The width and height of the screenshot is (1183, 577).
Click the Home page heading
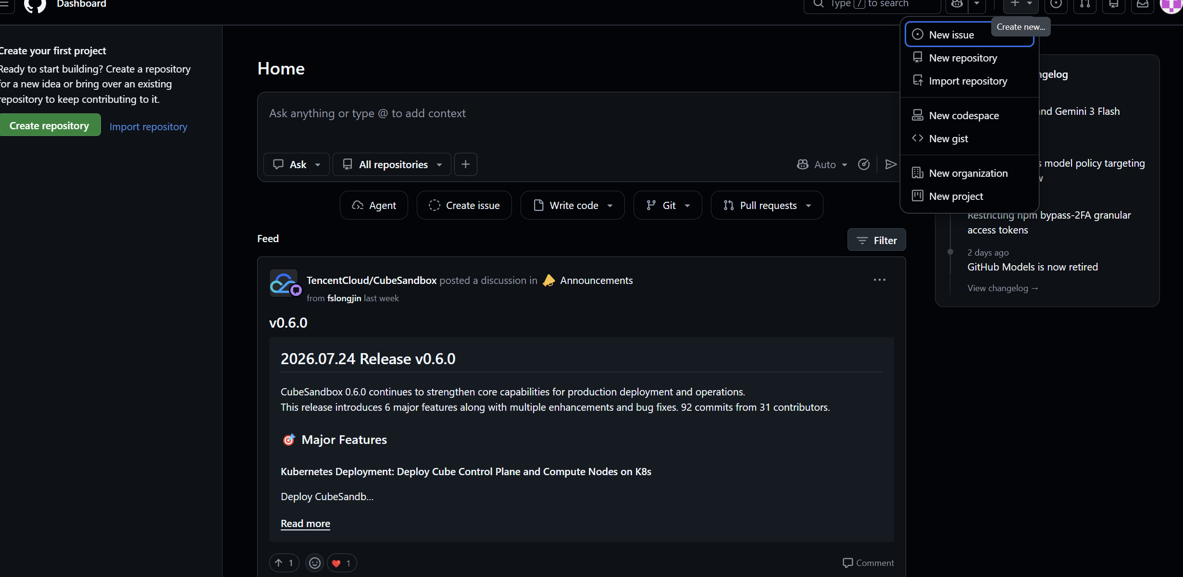coord(281,69)
